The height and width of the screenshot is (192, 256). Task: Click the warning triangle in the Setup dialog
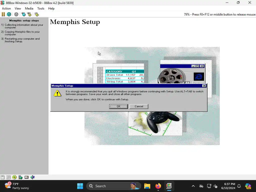pyautogui.click(x=57, y=93)
